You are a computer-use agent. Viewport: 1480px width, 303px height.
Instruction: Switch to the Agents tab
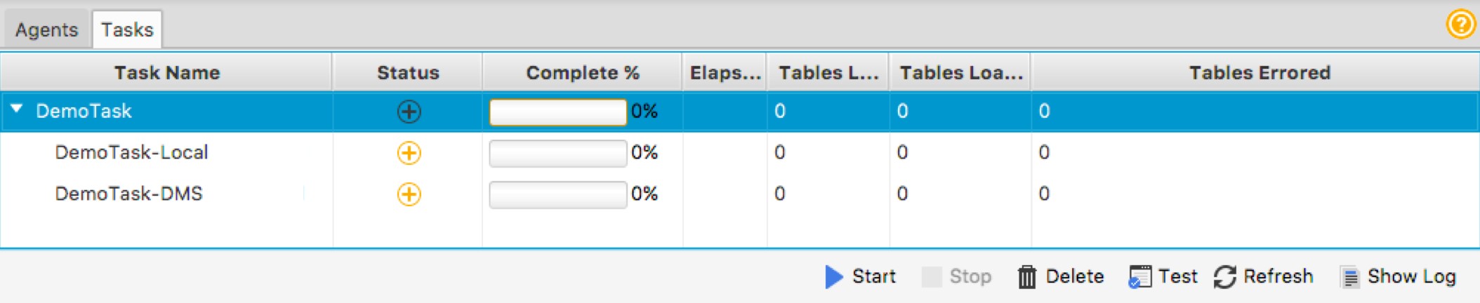tap(46, 29)
